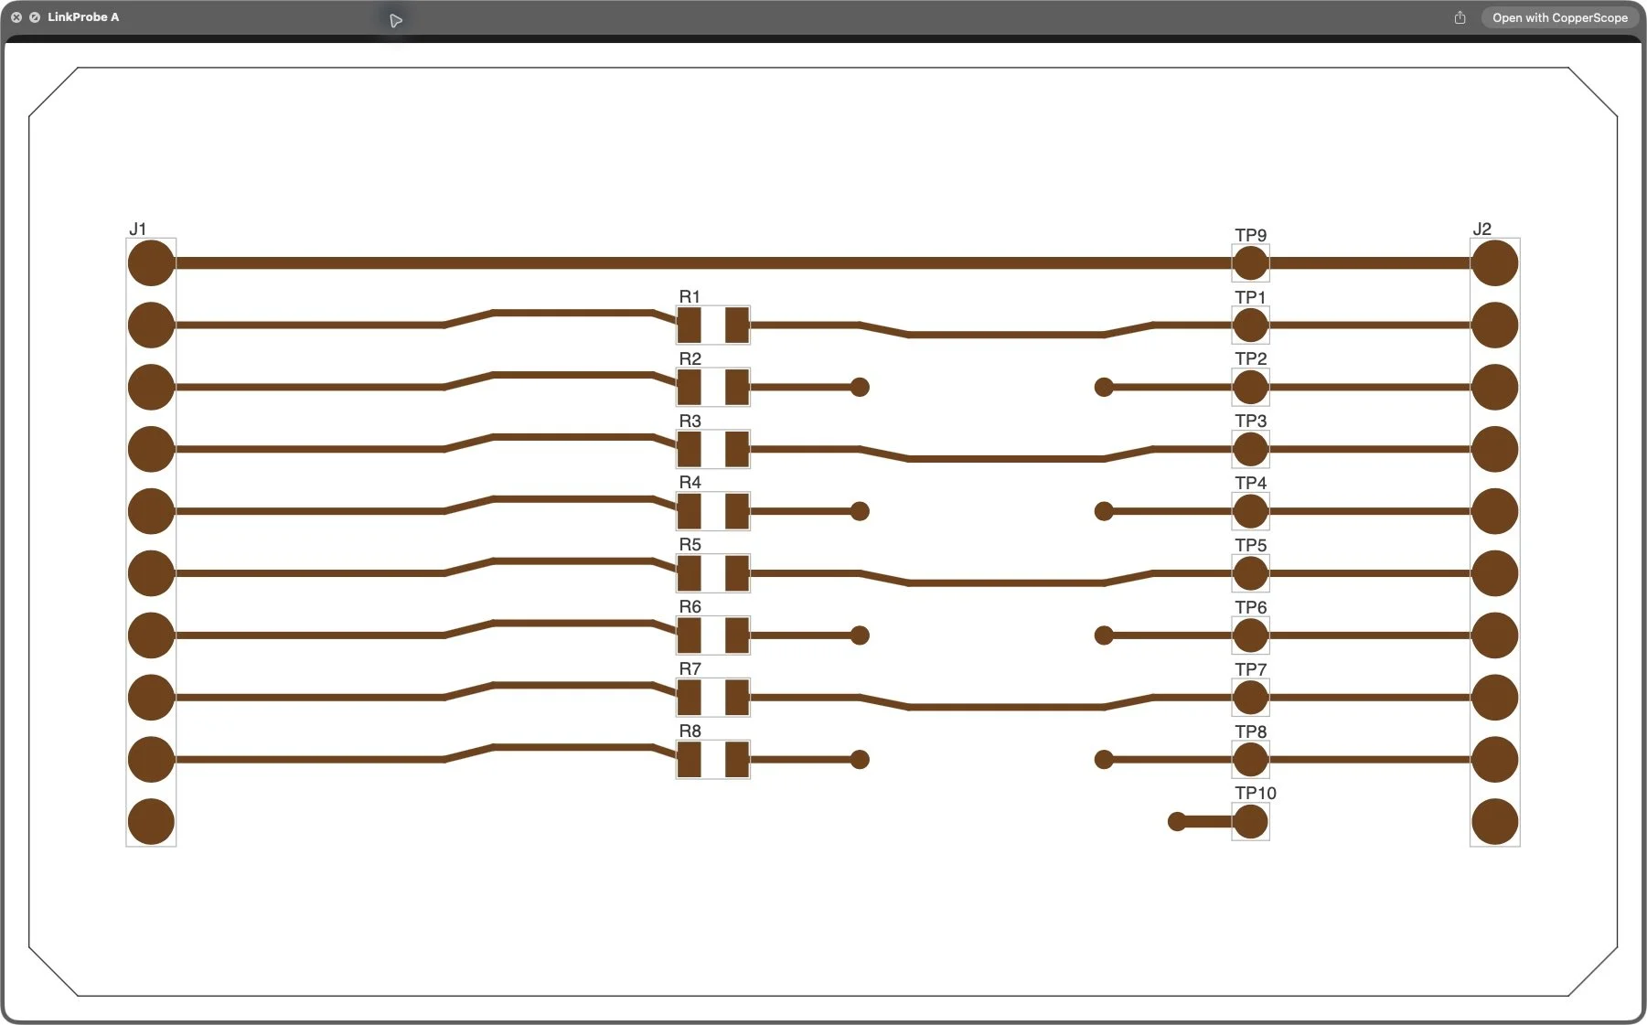Click the J1 connector label
Image resolution: width=1647 pixels, height=1025 pixels.
pyautogui.click(x=138, y=229)
